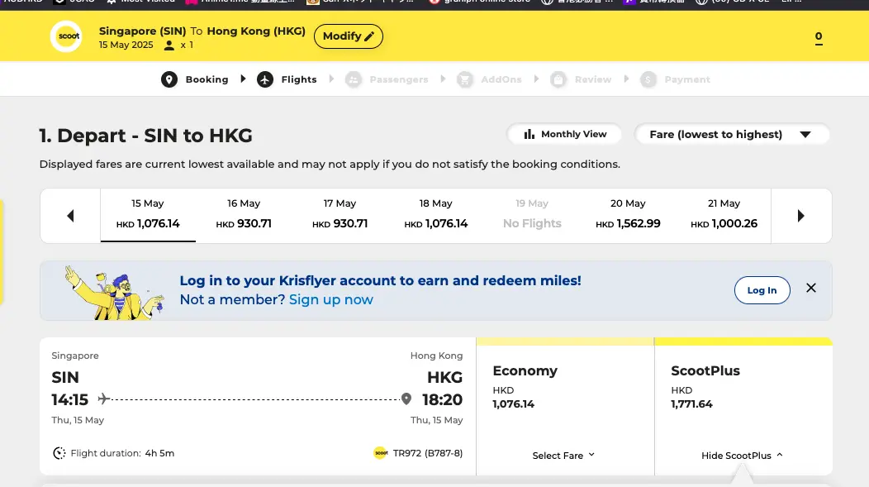Click the Economy fare heading
Viewport: 869px width, 487px height.
coord(525,370)
